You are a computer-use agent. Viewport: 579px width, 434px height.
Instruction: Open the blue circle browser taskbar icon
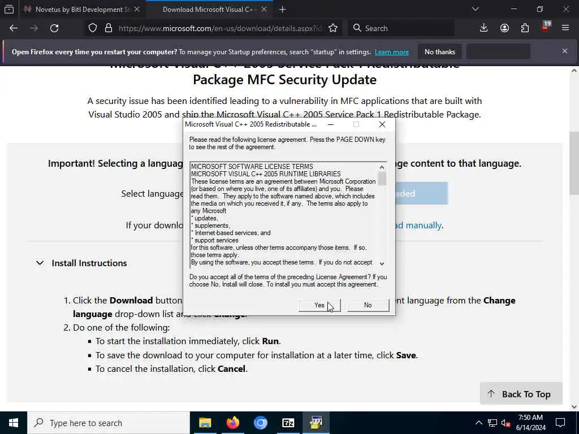point(260,423)
